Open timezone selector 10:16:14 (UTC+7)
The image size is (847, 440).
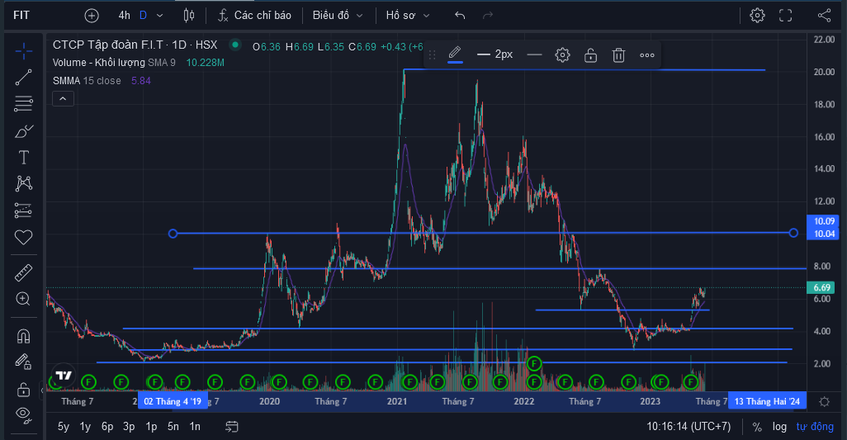coord(688,427)
